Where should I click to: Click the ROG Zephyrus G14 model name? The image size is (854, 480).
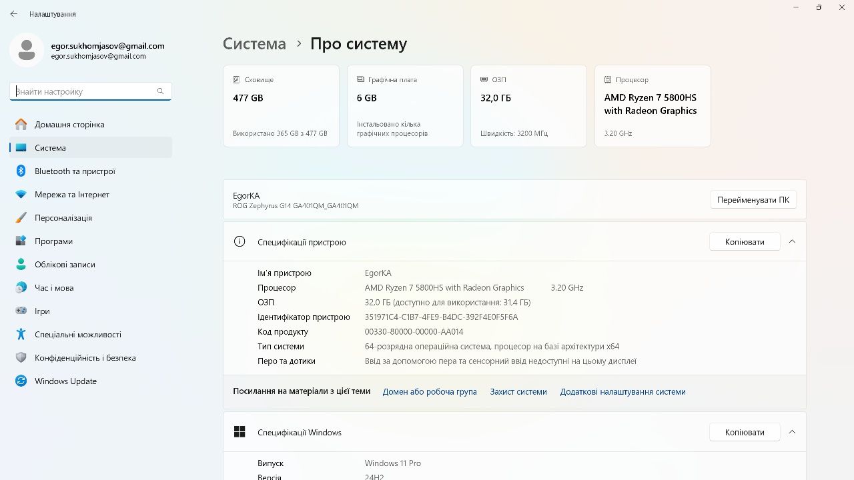click(x=296, y=206)
